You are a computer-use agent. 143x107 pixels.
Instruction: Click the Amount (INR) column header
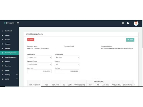click(x=116, y=85)
